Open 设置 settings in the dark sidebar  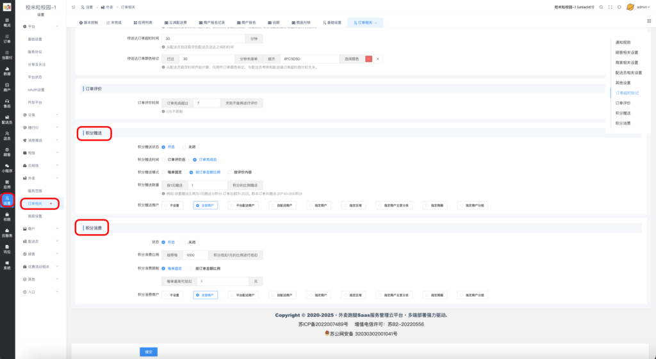pyautogui.click(x=7, y=200)
